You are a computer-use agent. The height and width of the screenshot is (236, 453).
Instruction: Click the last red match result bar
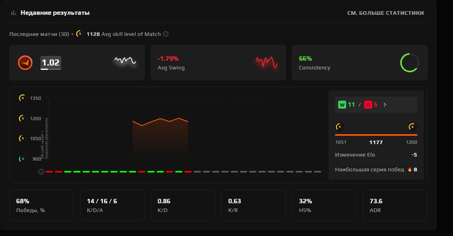tap(188, 172)
